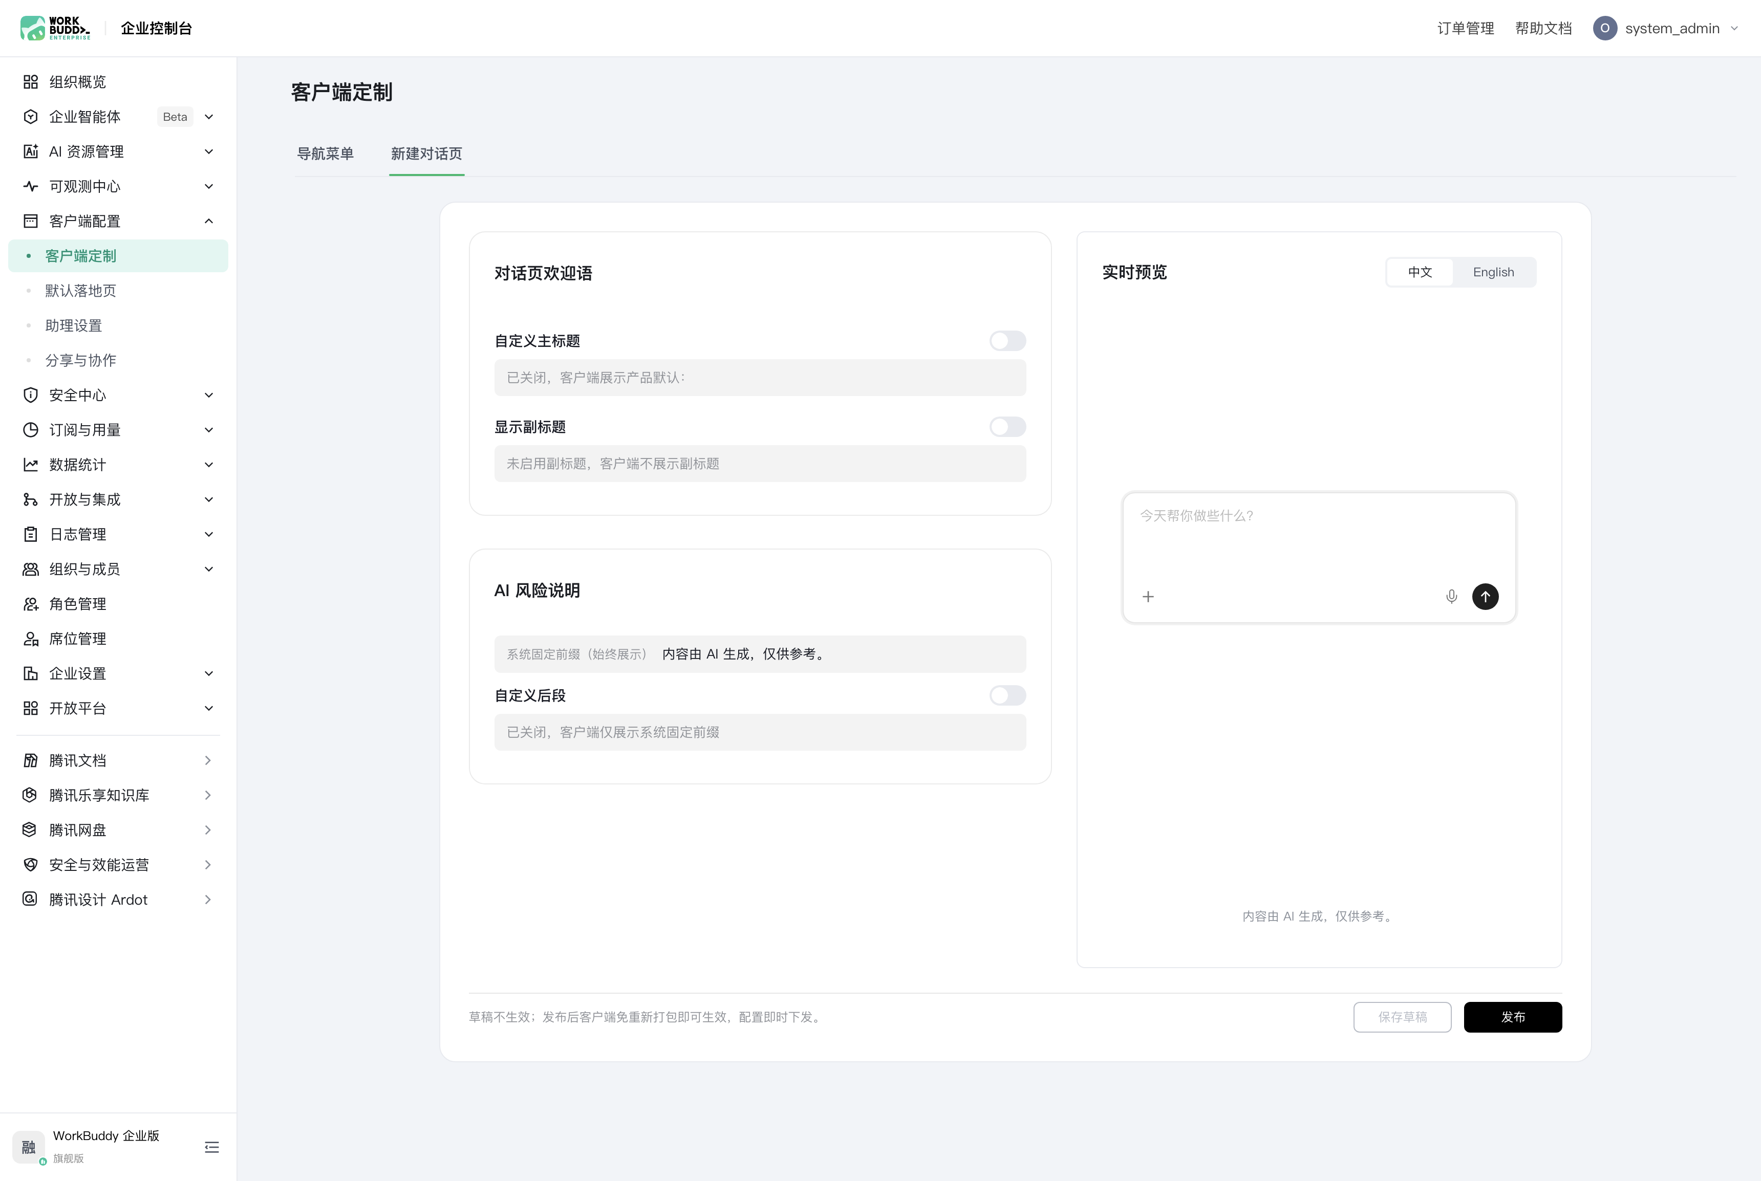Switch to the 导航菜单 tab
The height and width of the screenshot is (1181, 1761).
325,154
